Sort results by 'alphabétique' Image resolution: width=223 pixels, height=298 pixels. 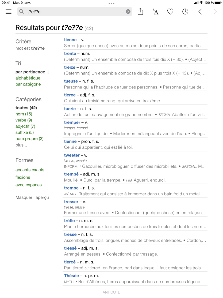28,78
